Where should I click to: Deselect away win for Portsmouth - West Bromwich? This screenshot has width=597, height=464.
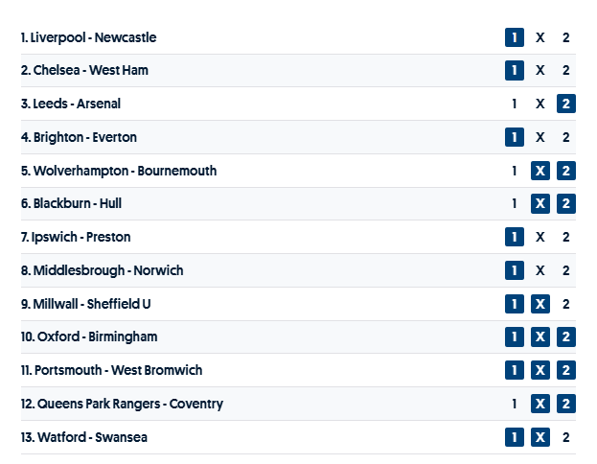[566, 370]
